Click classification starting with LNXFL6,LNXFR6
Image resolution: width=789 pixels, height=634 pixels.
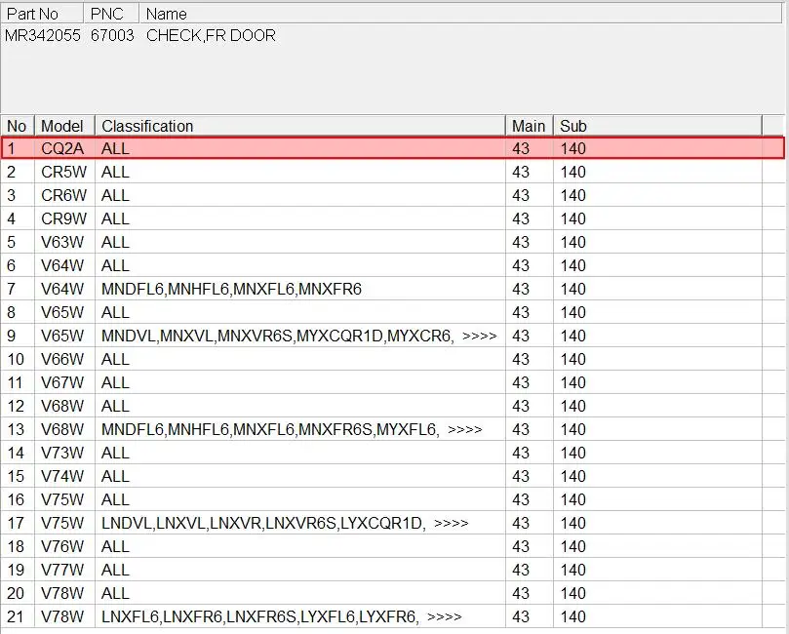282,616
